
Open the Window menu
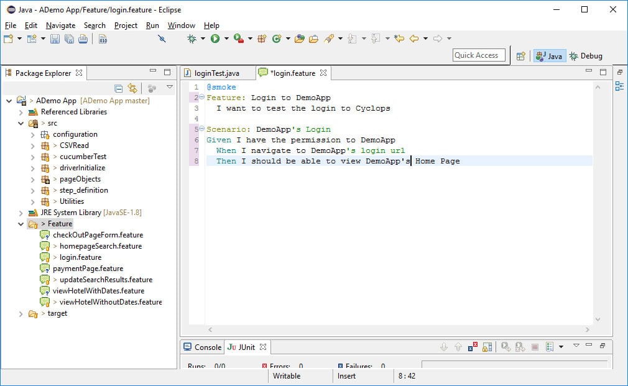tap(181, 25)
